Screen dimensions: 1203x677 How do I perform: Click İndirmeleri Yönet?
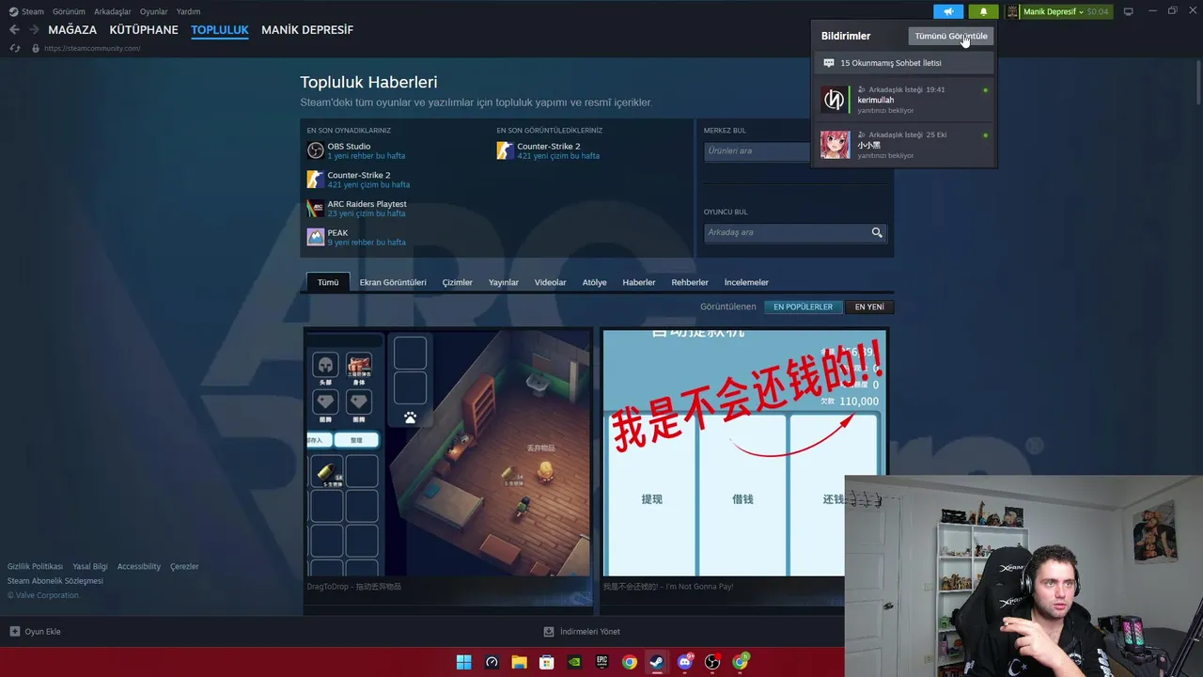click(589, 632)
